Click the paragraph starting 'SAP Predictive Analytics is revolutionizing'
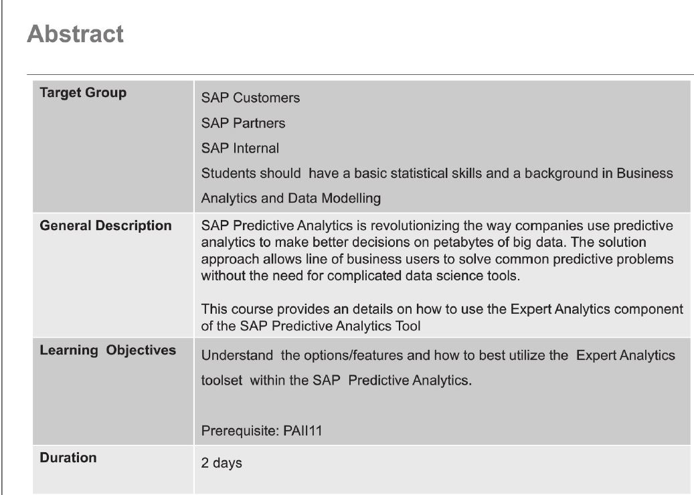This screenshot has width=694, height=495. pos(437,250)
